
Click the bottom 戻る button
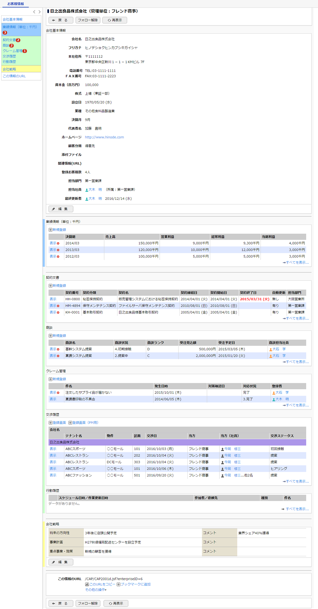[x=60, y=603]
